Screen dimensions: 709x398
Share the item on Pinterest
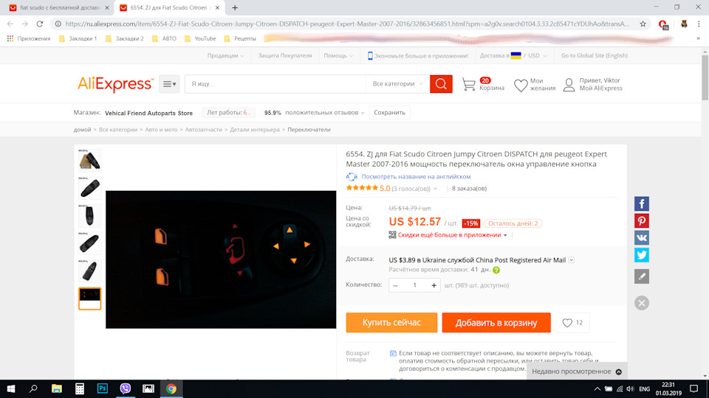(x=641, y=220)
